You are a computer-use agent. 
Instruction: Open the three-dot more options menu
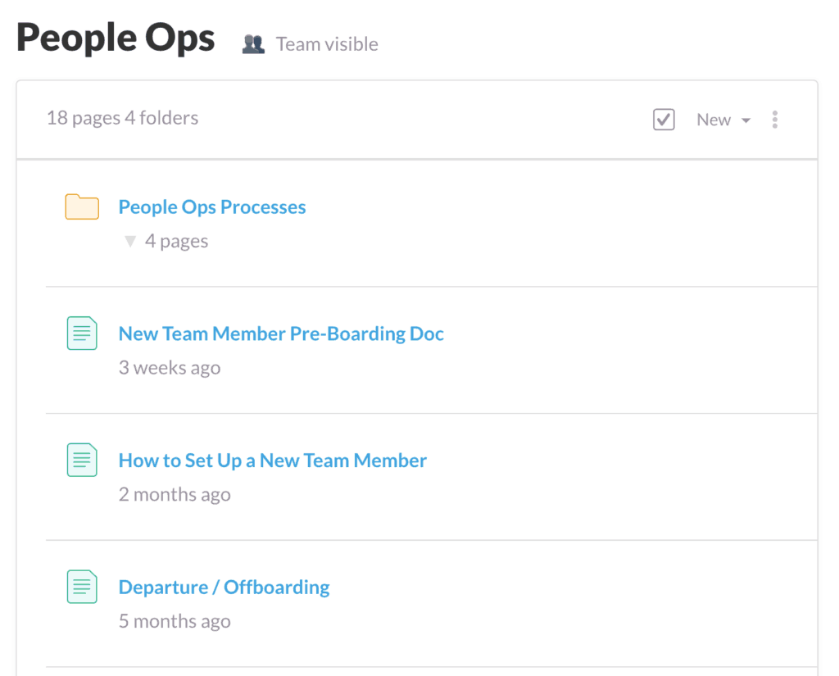click(774, 120)
